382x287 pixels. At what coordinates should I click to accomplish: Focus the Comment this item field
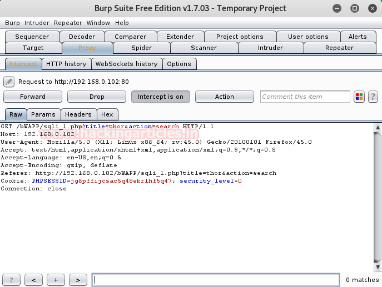click(x=305, y=97)
